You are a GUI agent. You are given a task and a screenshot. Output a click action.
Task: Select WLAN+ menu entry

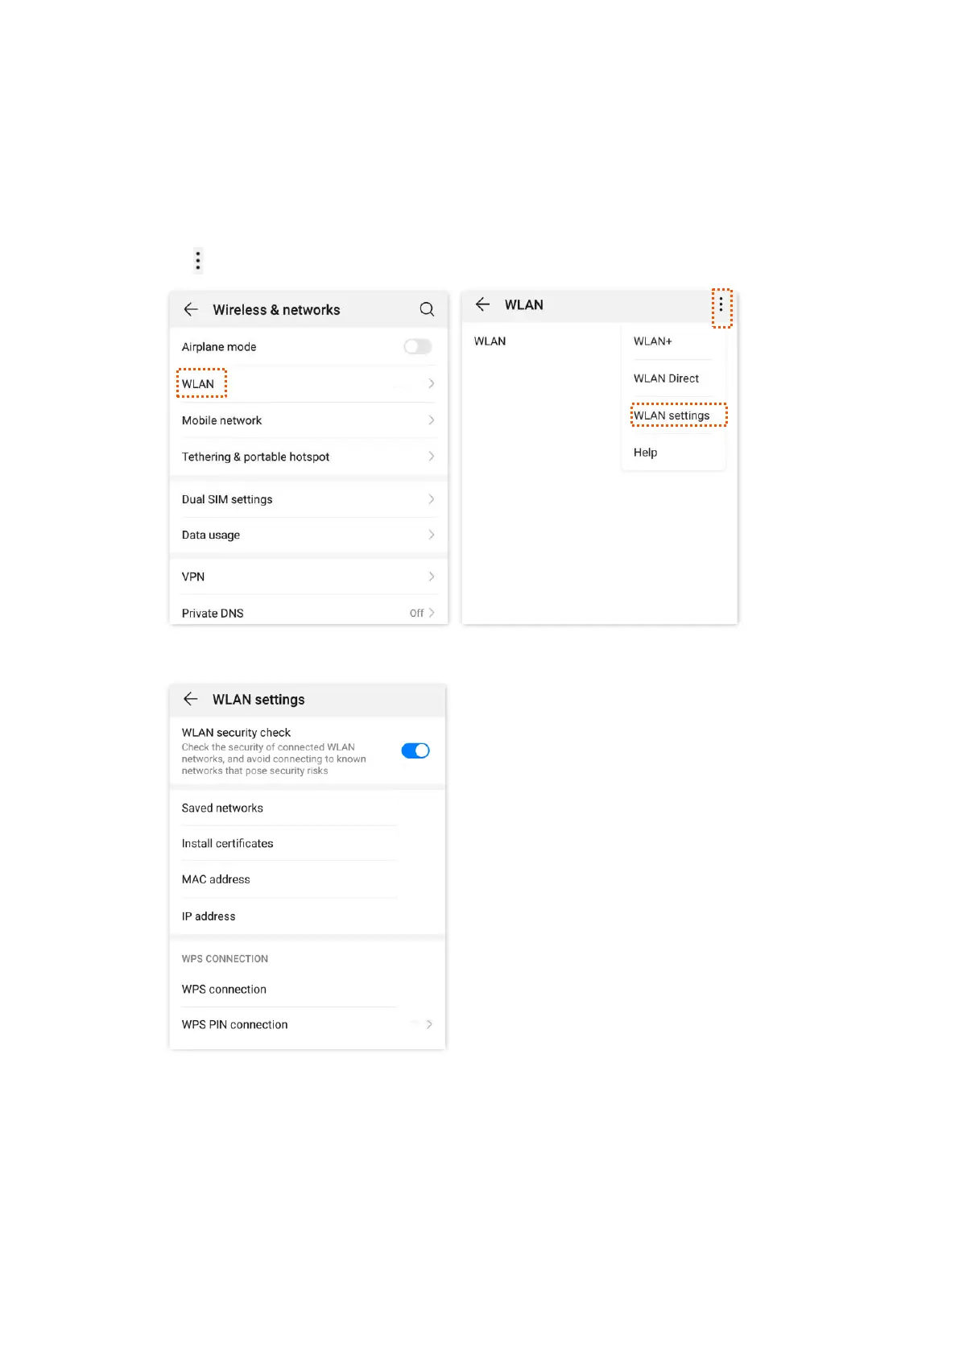[652, 341]
